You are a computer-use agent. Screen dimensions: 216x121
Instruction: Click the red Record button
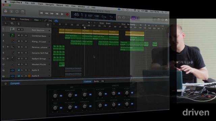coord(67,14)
